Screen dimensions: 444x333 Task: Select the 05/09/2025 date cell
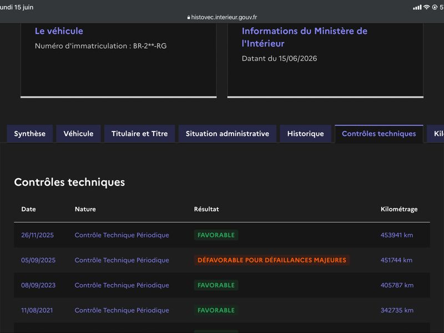click(38, 260)
